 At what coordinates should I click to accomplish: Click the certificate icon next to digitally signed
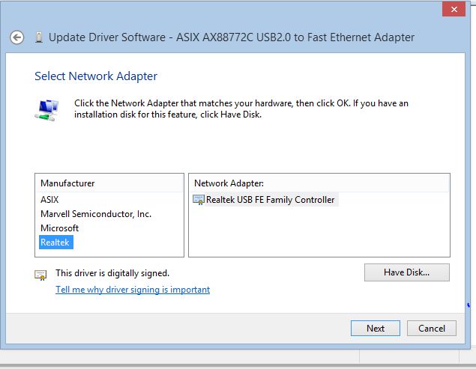point(40,275)
